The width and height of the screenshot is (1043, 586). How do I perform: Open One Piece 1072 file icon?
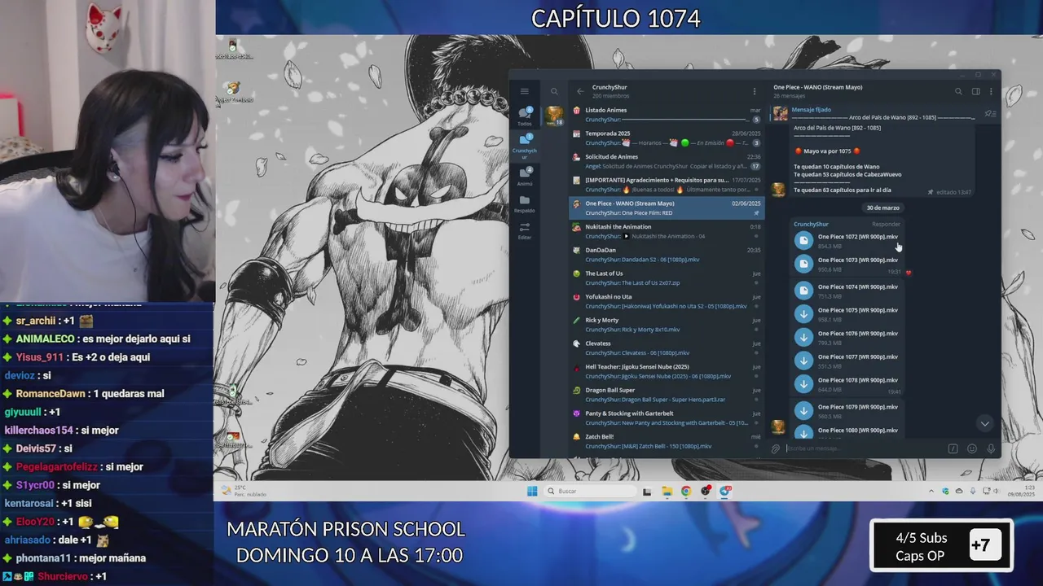click(804, 240)
